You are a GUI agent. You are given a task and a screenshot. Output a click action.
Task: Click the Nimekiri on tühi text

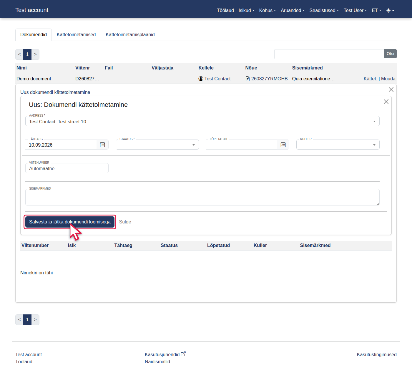(36, 273)
